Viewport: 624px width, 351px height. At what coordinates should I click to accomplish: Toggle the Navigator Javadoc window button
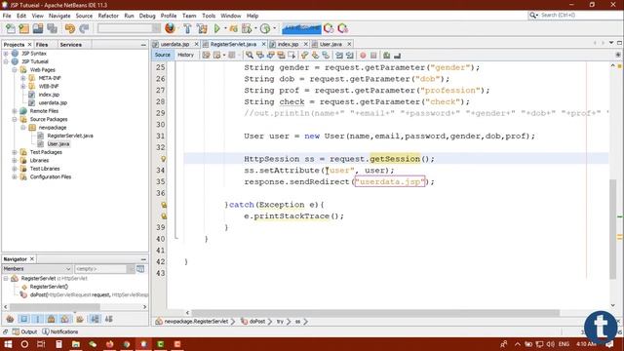pyautogui.click(x=140, y=269)
